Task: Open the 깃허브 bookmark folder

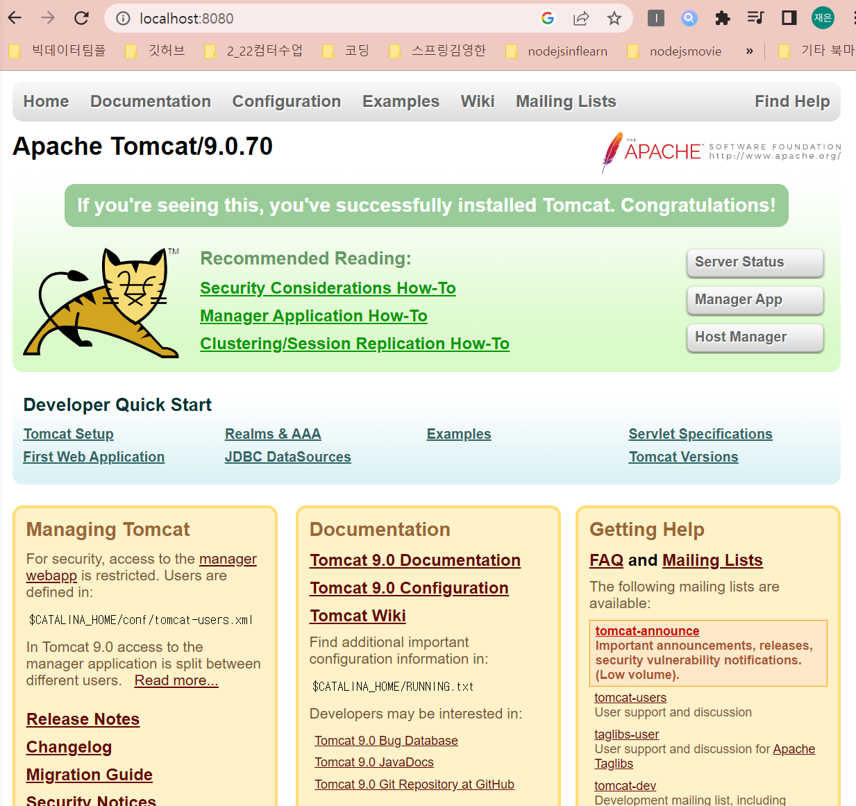Action: coord(156,51)
